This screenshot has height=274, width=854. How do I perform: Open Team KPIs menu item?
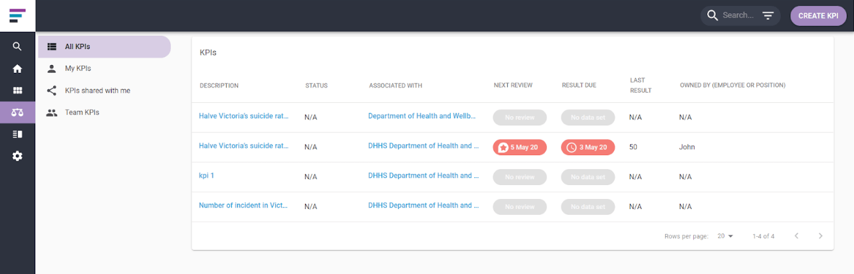104,112
